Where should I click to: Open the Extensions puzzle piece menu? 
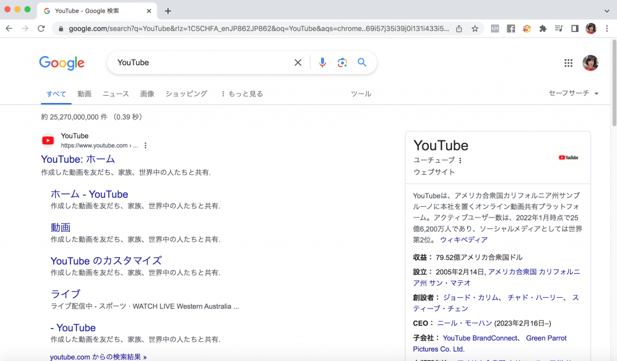coord(543,28)
